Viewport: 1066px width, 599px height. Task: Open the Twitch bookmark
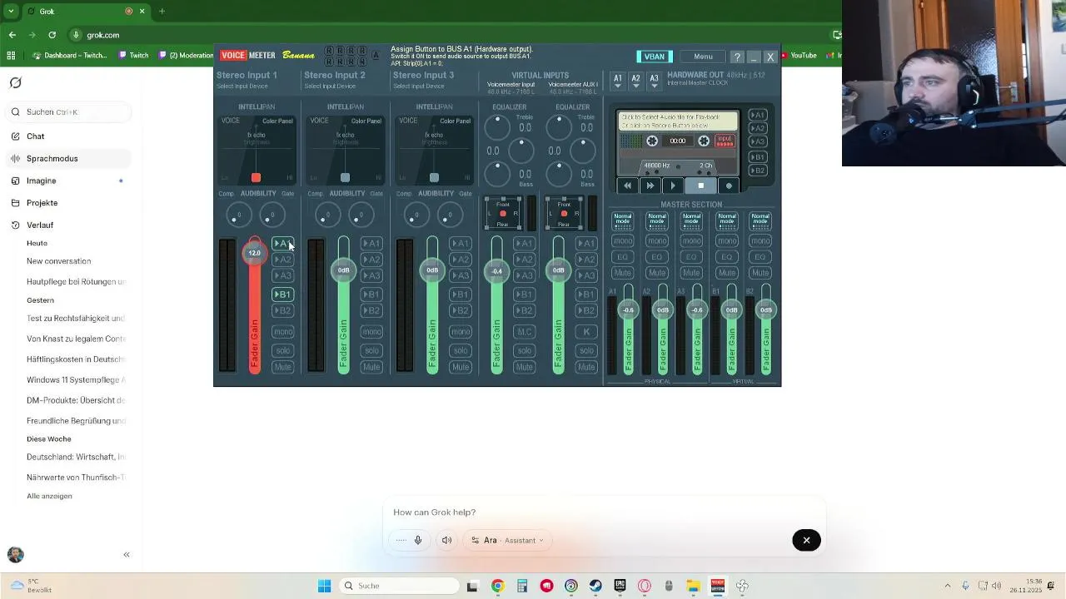pos(132,56)
